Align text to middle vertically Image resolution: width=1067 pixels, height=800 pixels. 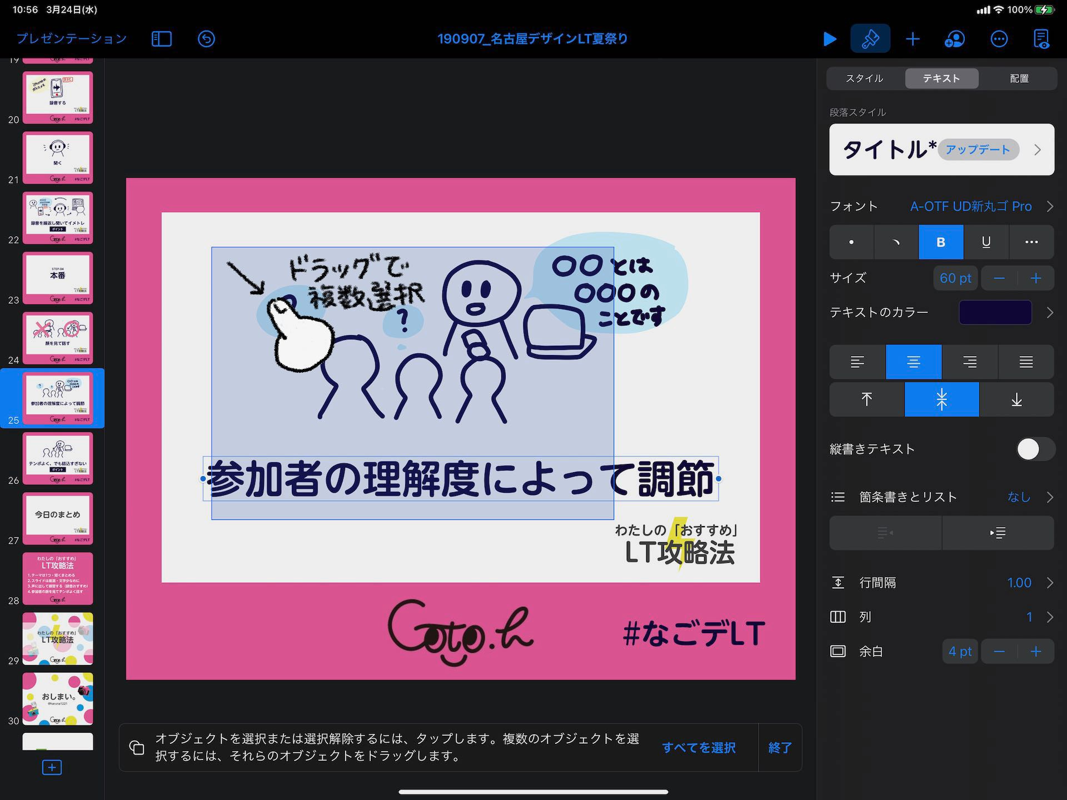click(942, 399)
